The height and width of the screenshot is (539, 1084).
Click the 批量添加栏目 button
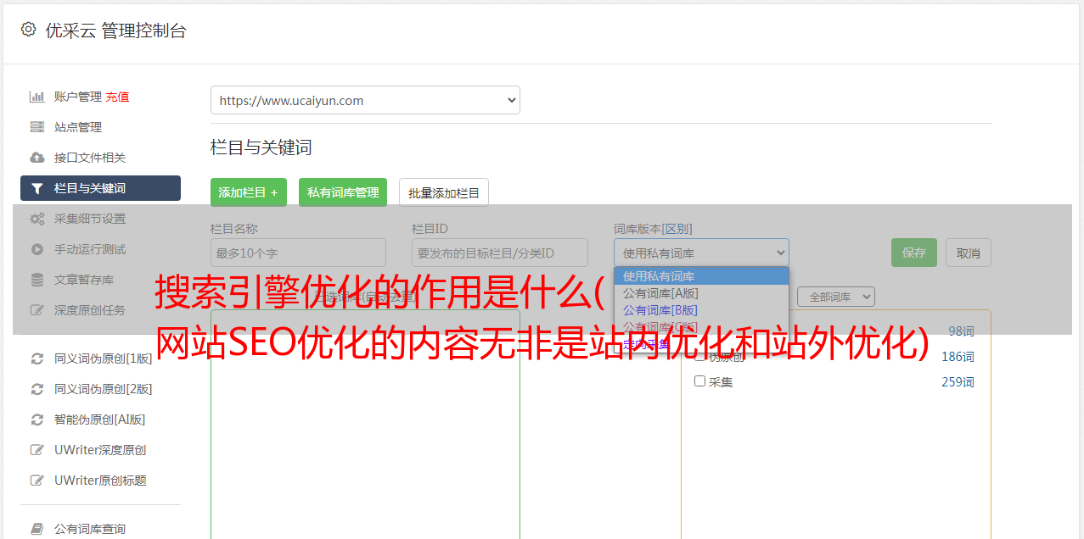[x=444, y=192]
